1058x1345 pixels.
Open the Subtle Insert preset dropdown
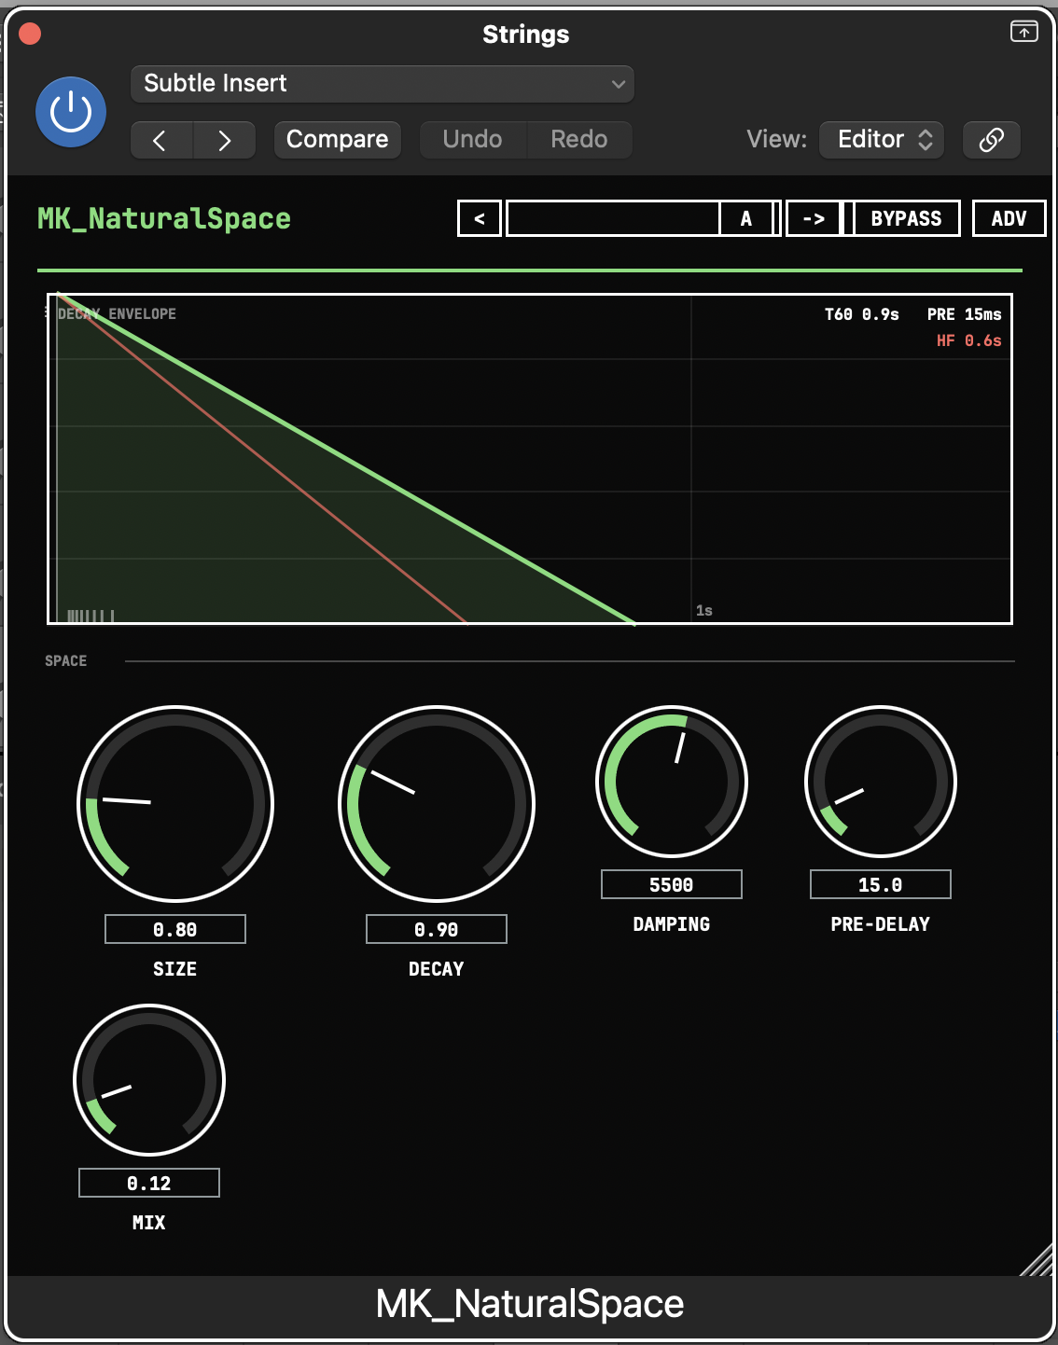[383, 84]
